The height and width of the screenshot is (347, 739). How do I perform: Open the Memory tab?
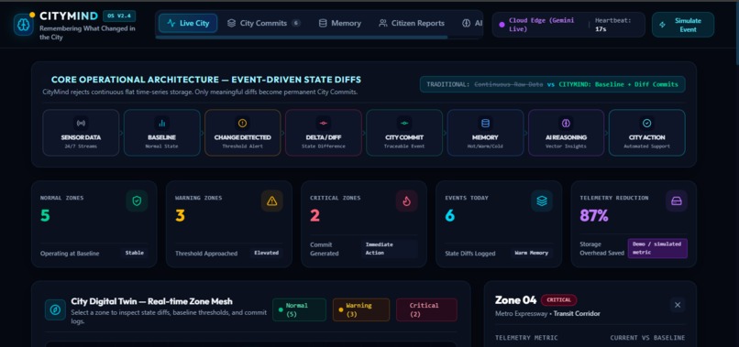339,23
